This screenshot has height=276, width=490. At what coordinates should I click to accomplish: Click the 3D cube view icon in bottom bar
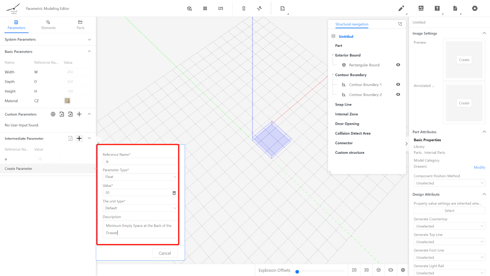[379, 270]
